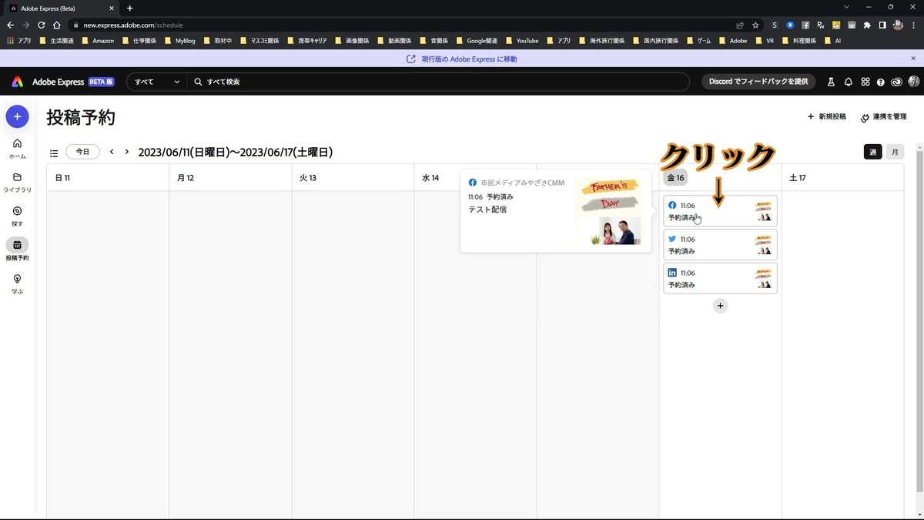Screen dimensions: 924x520
Task: Open the ホーム home sidebar item
Action: tap(17, 149)
